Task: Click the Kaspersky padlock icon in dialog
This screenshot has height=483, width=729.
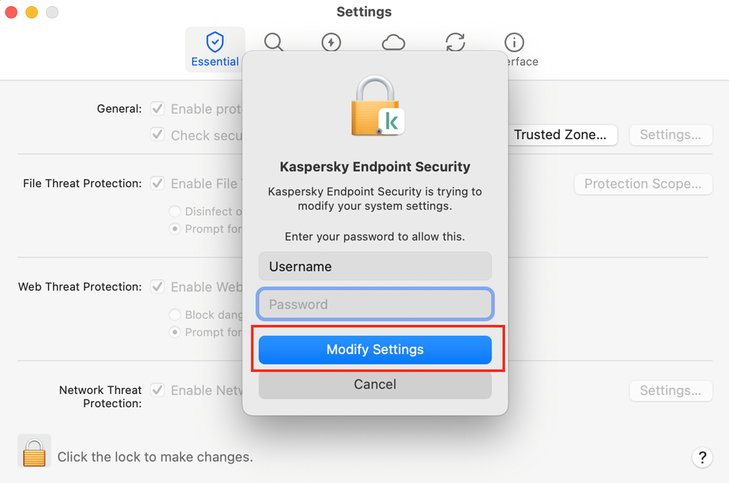Action: click(377, 106)
